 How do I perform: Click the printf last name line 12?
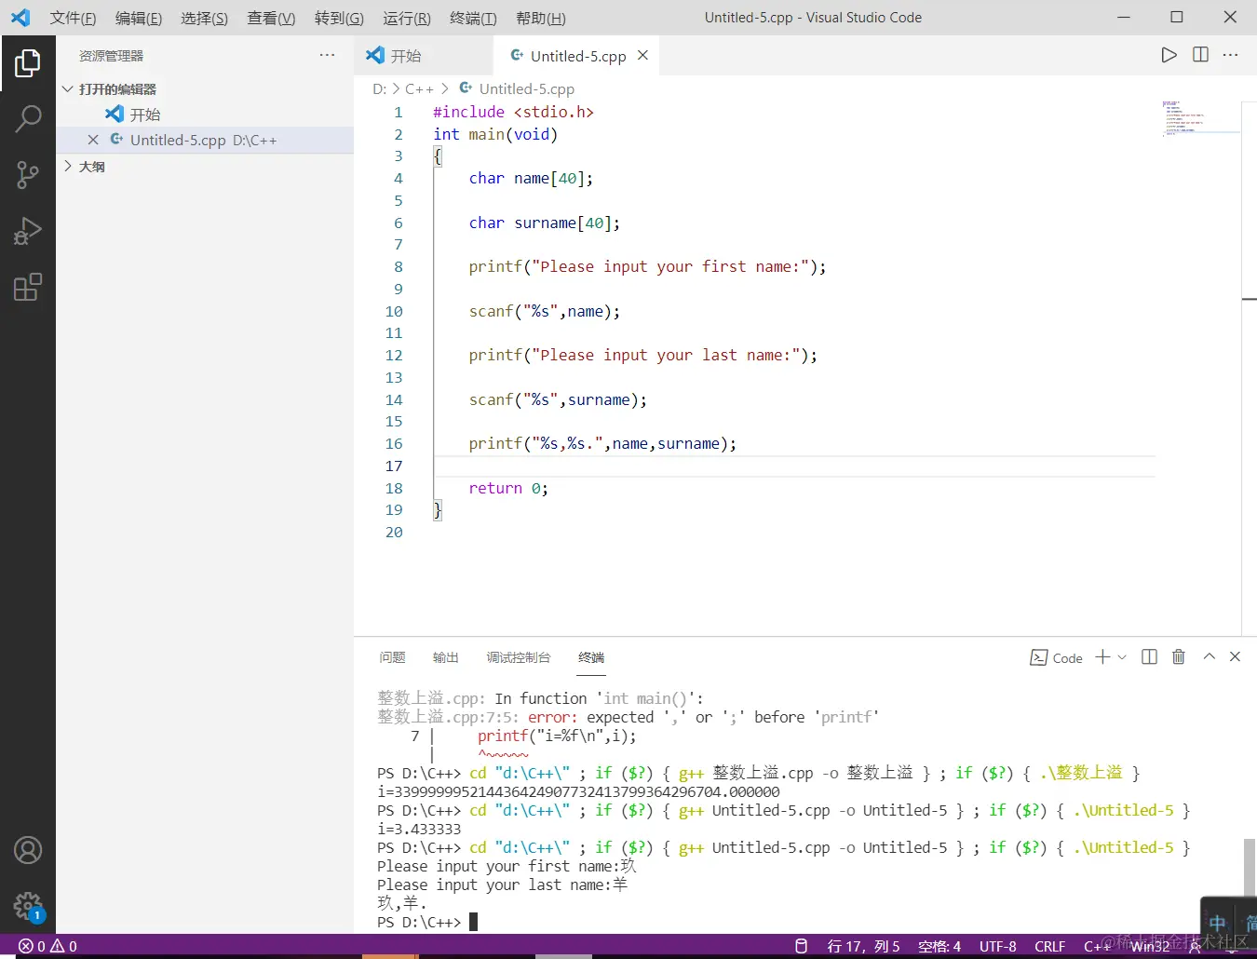pyautogui.click(x=642, y=356)
